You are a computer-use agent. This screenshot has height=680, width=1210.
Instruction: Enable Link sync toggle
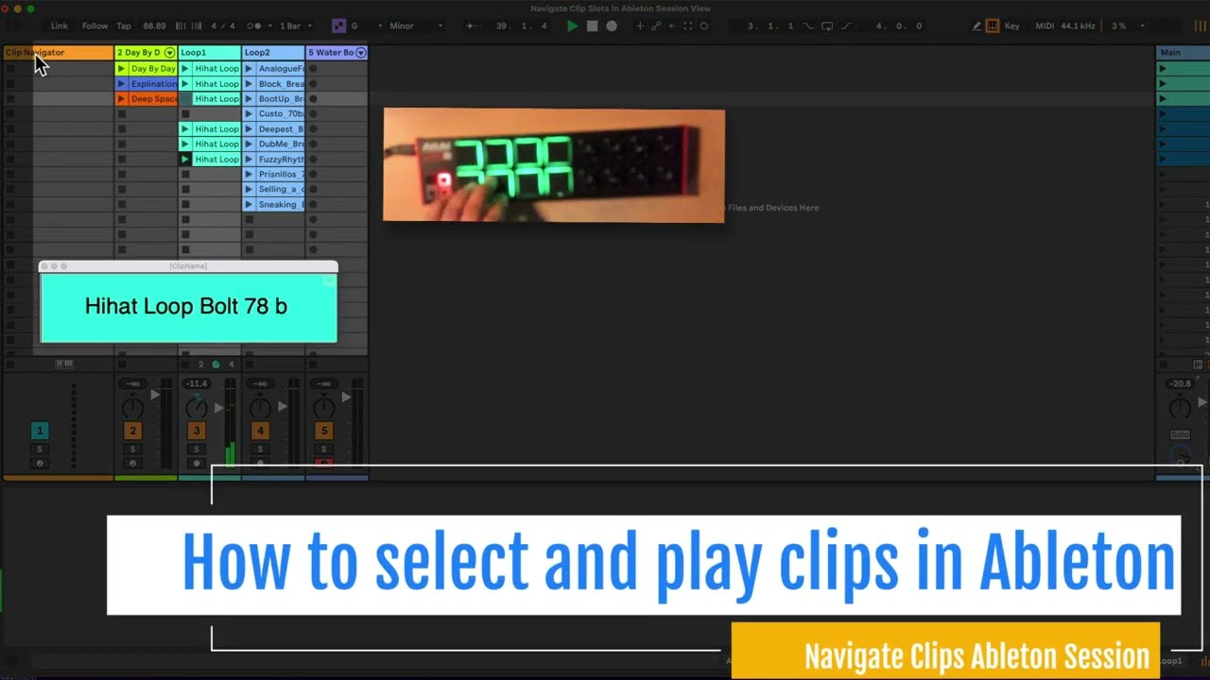pos(60,26)
